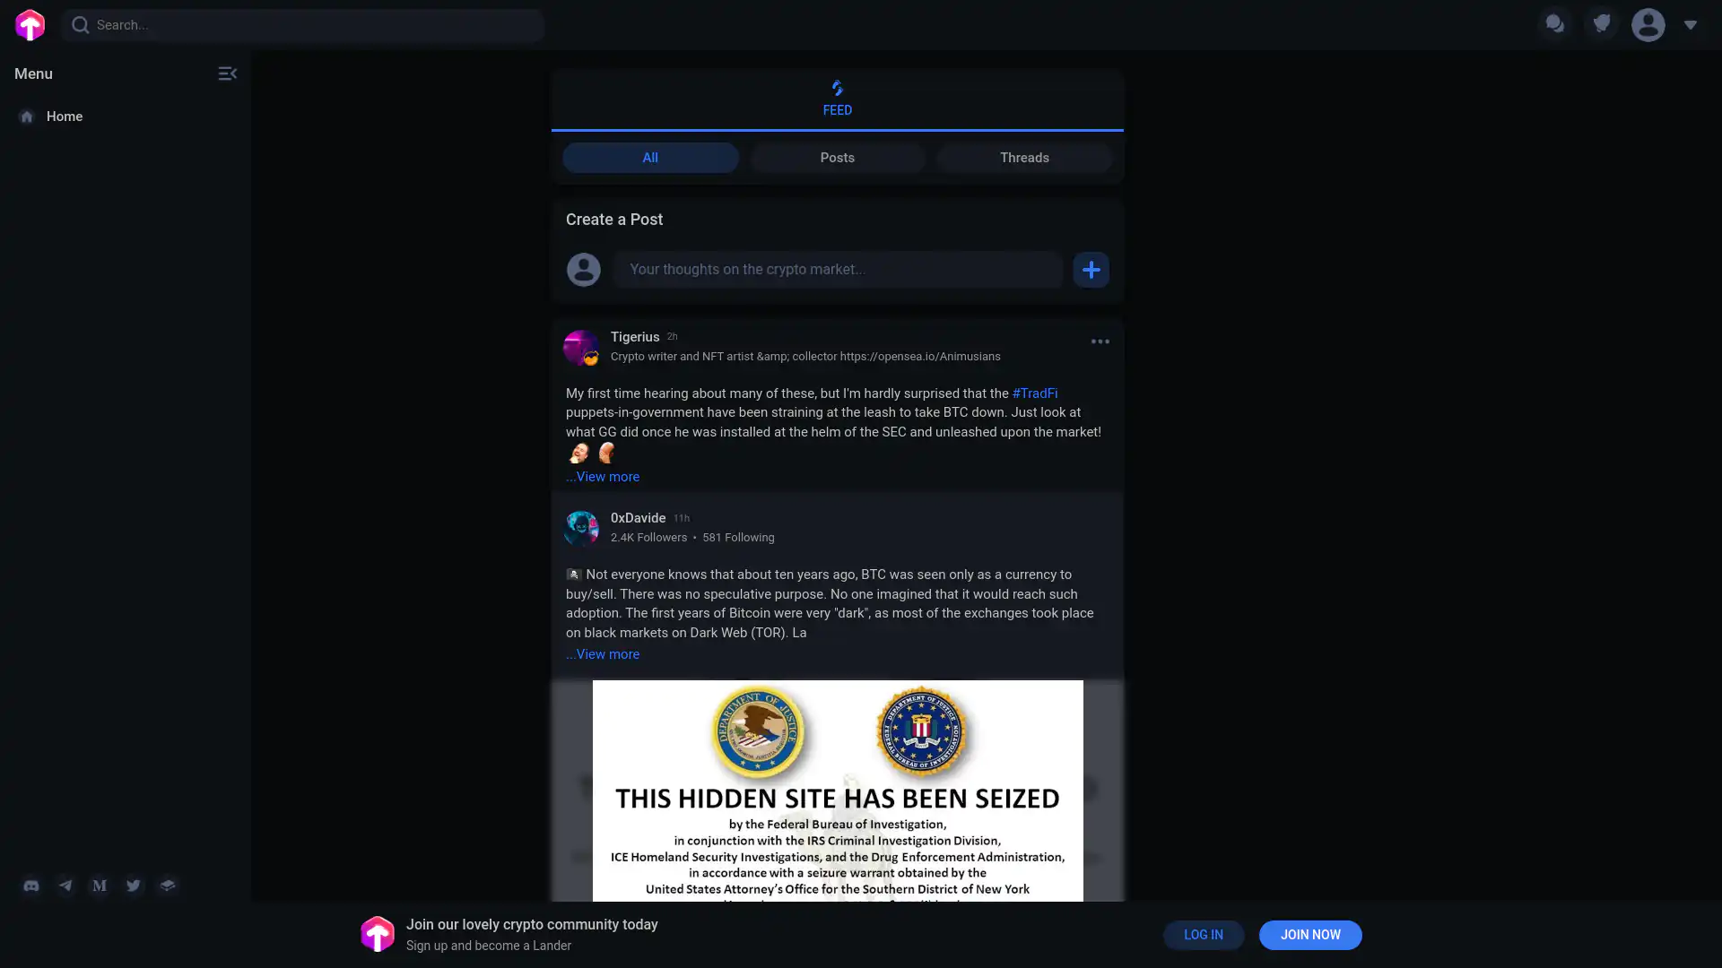Go to Home in sidebar menu
This screenshot has width=1722, height=968.
pyautogui.click(x=64, y=117)
